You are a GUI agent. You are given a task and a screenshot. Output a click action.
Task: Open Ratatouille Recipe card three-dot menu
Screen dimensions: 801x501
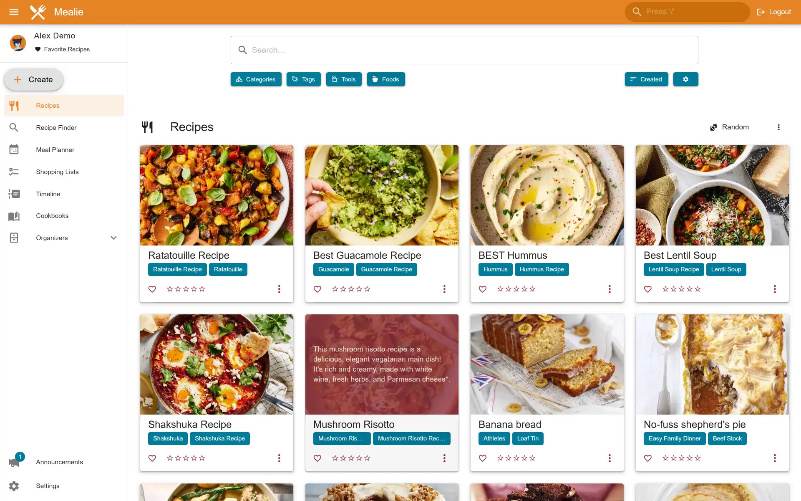click(279, 289)
